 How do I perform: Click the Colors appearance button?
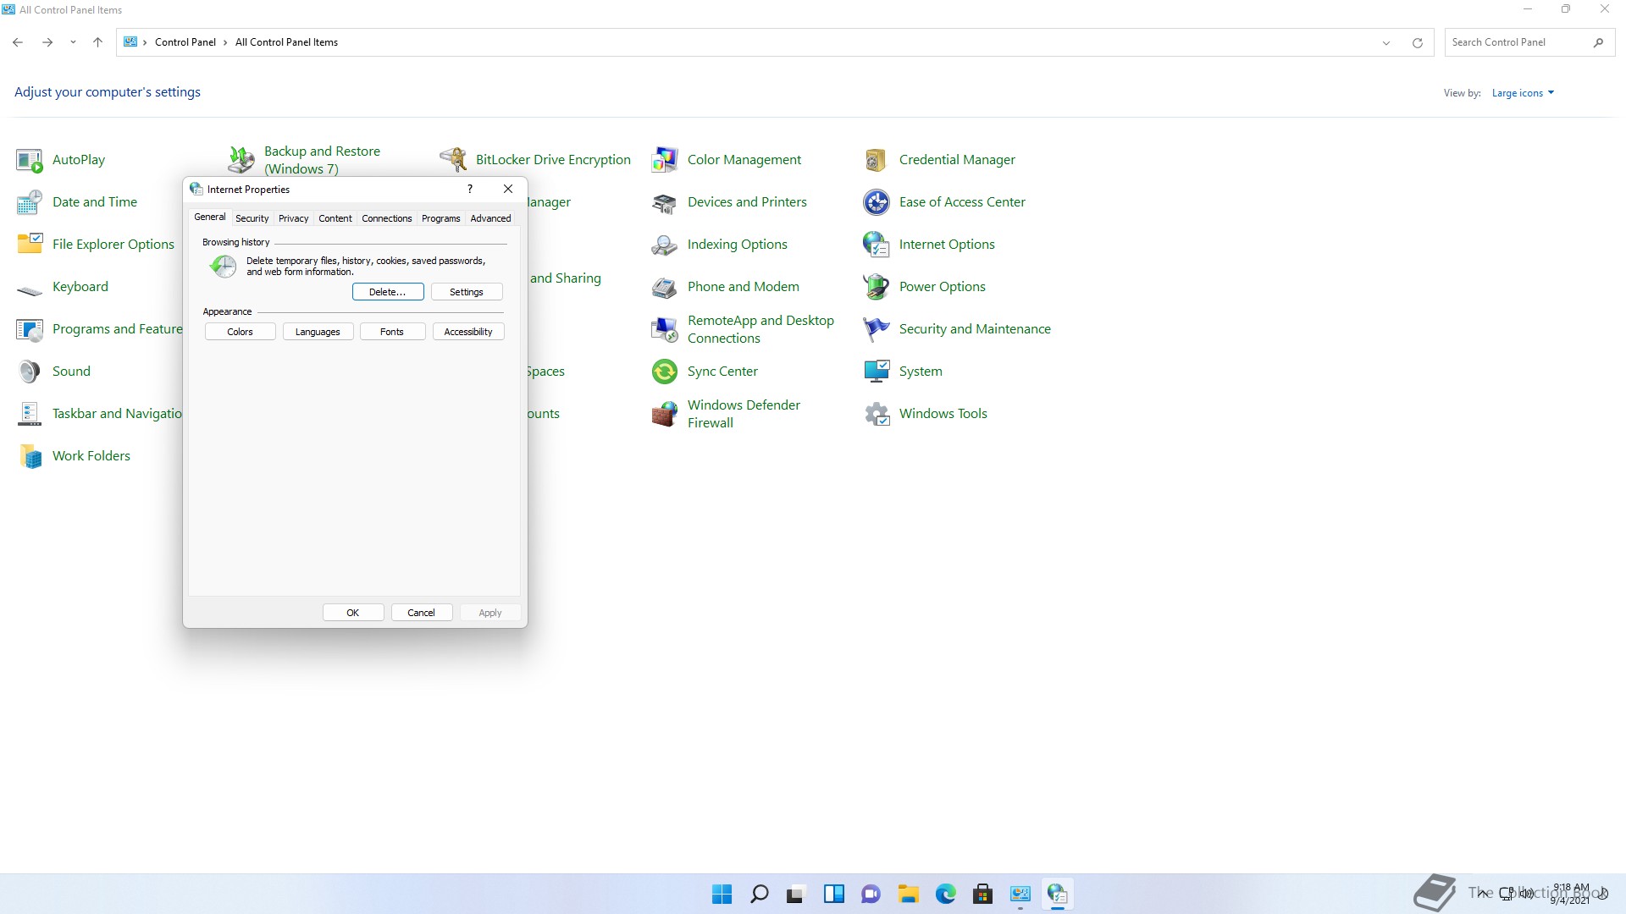[240, 332]
